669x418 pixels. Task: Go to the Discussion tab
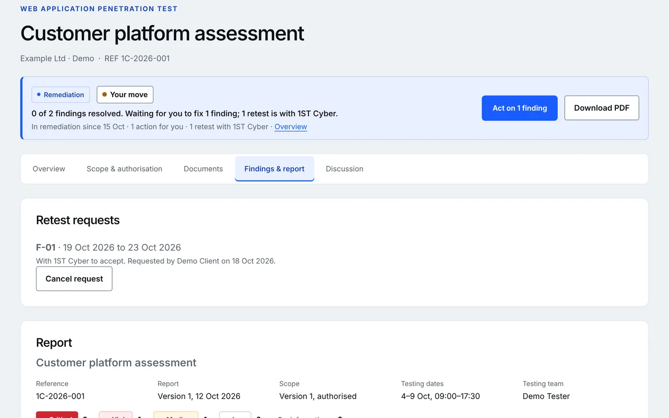pyautogui.click(x=344, y=169)
